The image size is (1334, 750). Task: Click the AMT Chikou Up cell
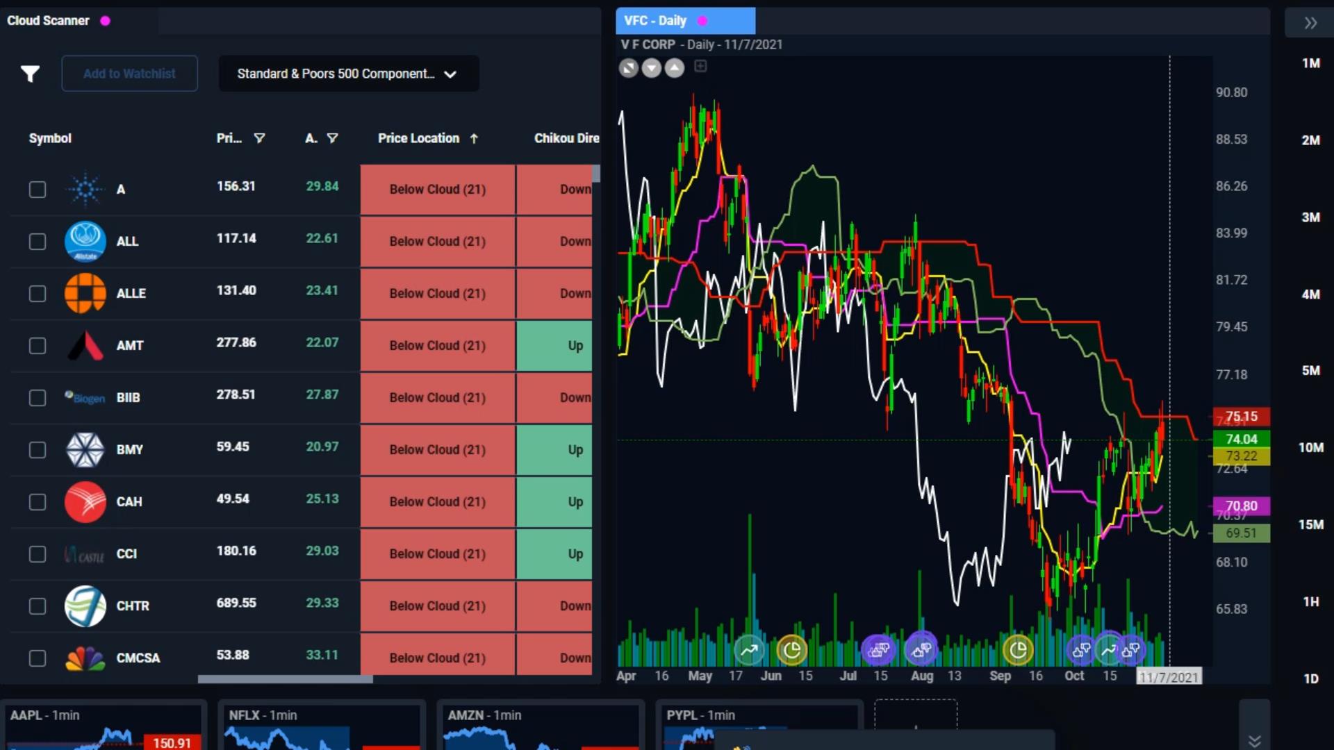pos(554,346)
